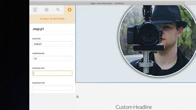The width and height of the screenshot is (196, 110).
Task: Click the Pages - Pryor Media Demo window title
Action: pos(107,3)
